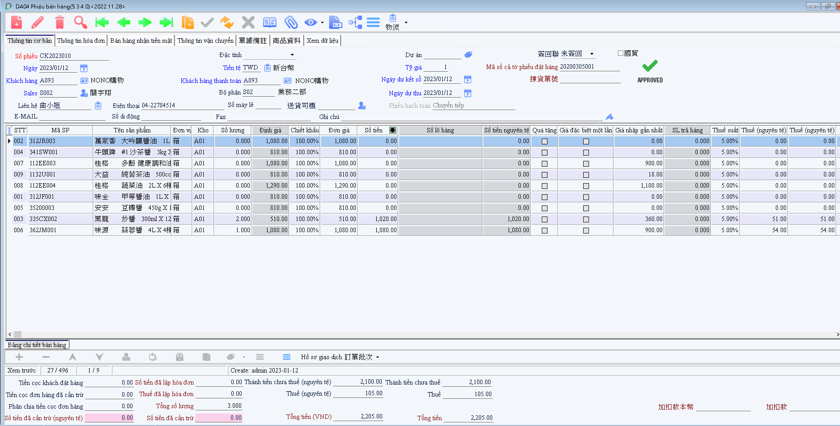Open calendar for Ngày dự kết sổ
840x426 pixels.
(468, 79)
